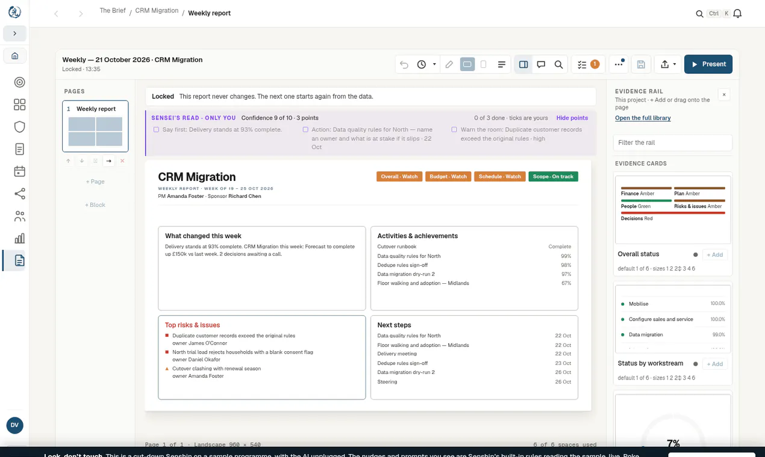Go to The Brief breadcrumb
This screenshot has height=457, width=765.
(x=113, y=11)
